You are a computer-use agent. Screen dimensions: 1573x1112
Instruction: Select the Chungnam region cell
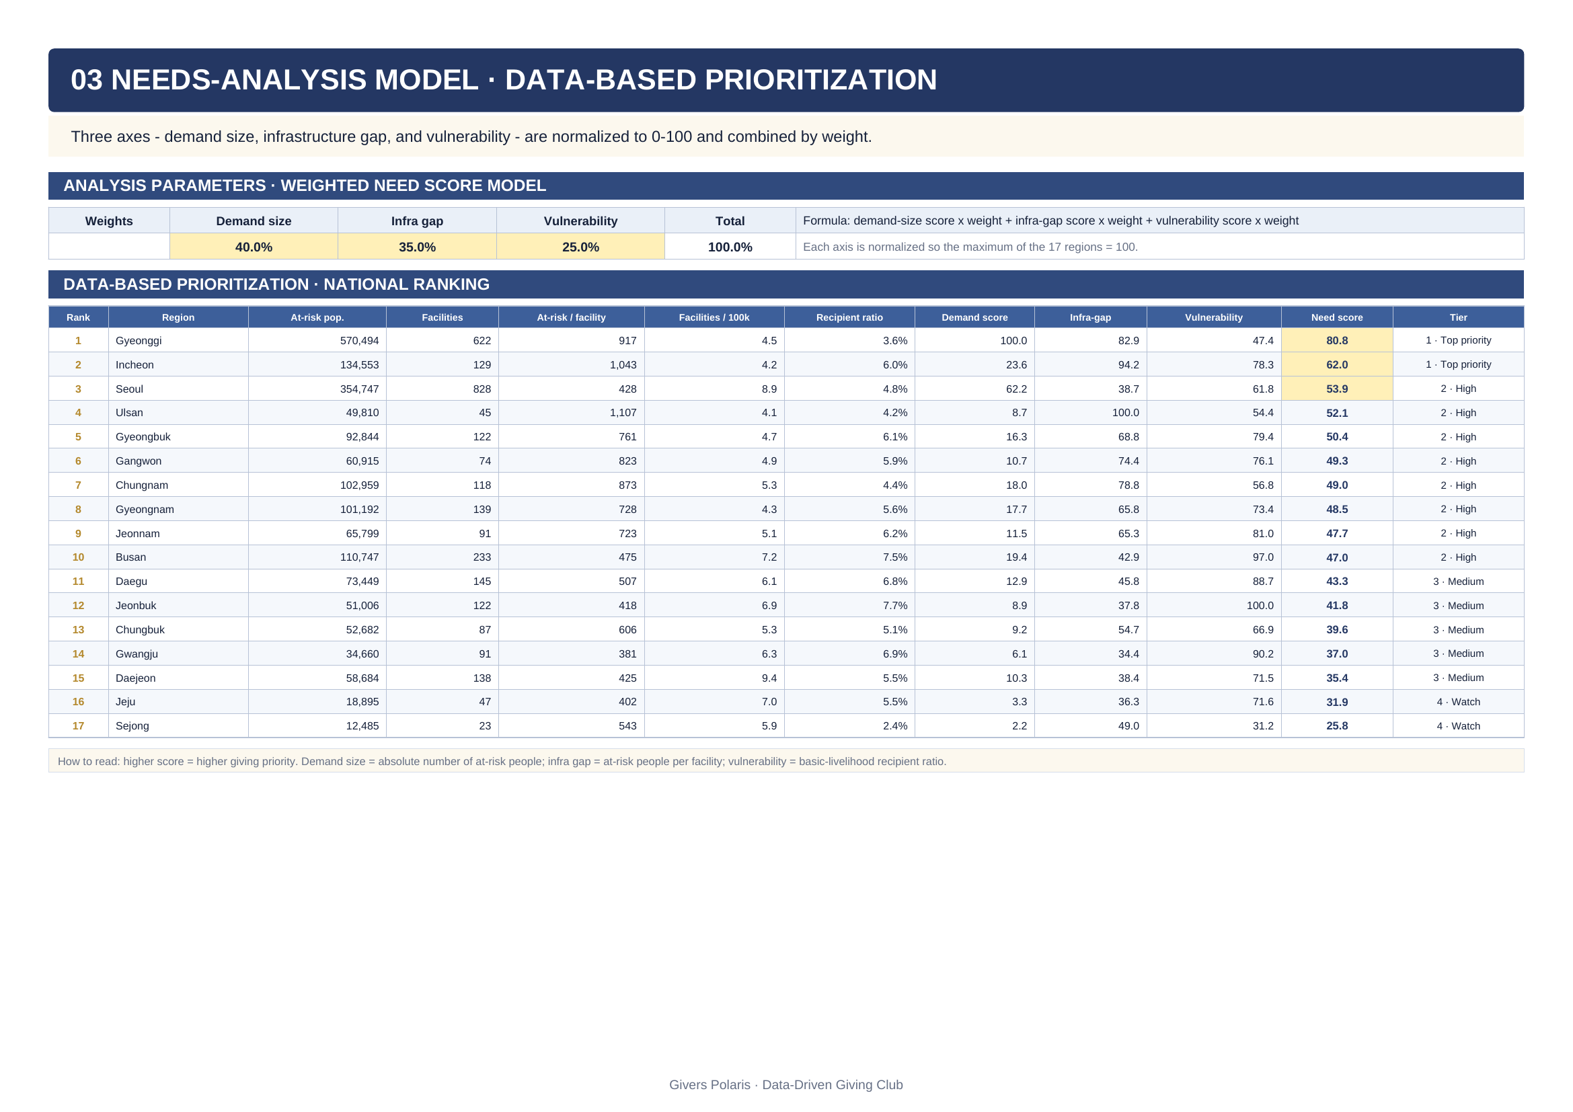coord(178,485)
